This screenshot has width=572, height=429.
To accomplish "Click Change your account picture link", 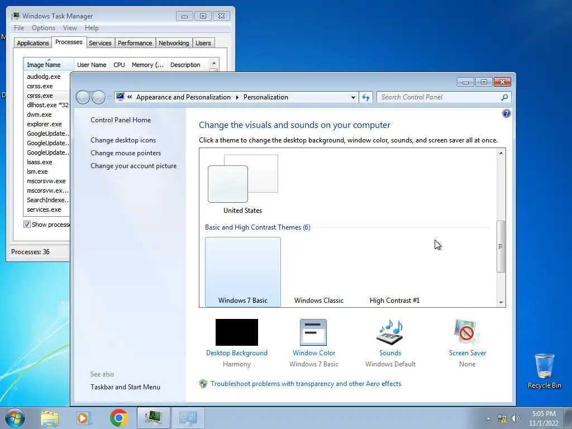I will coord(134,165).
